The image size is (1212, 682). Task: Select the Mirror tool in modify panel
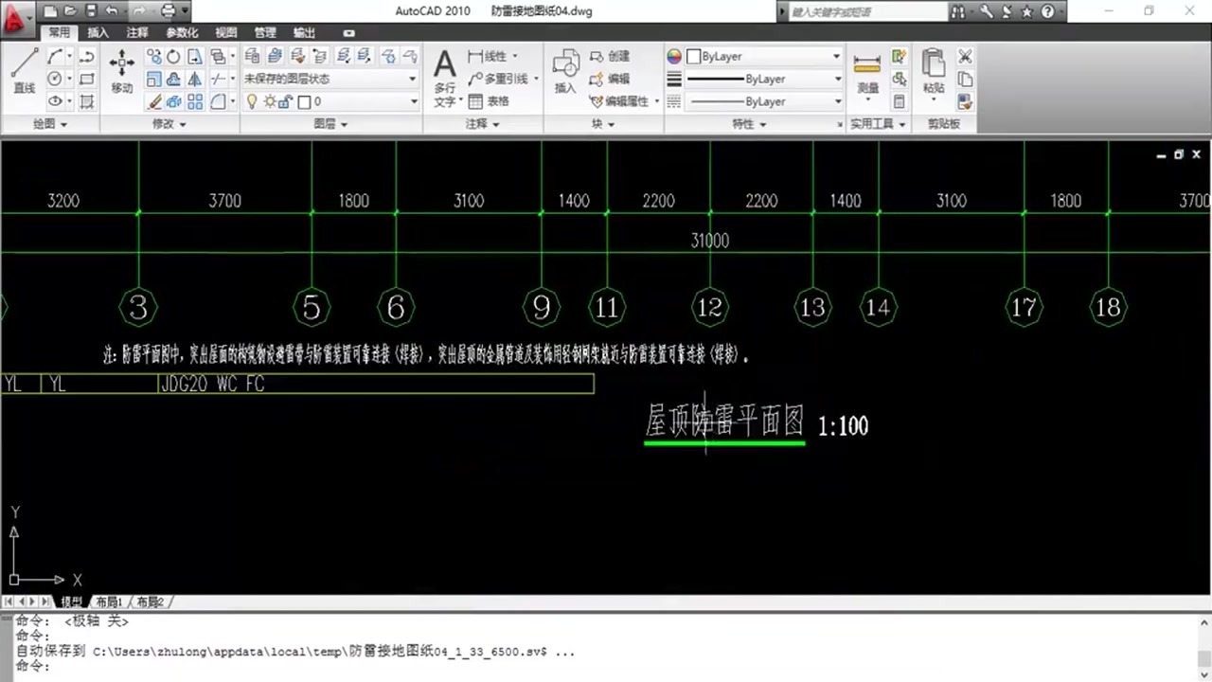(x=195, y=79)
